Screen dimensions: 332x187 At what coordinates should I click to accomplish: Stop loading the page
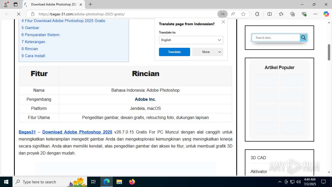click(19, 14)
